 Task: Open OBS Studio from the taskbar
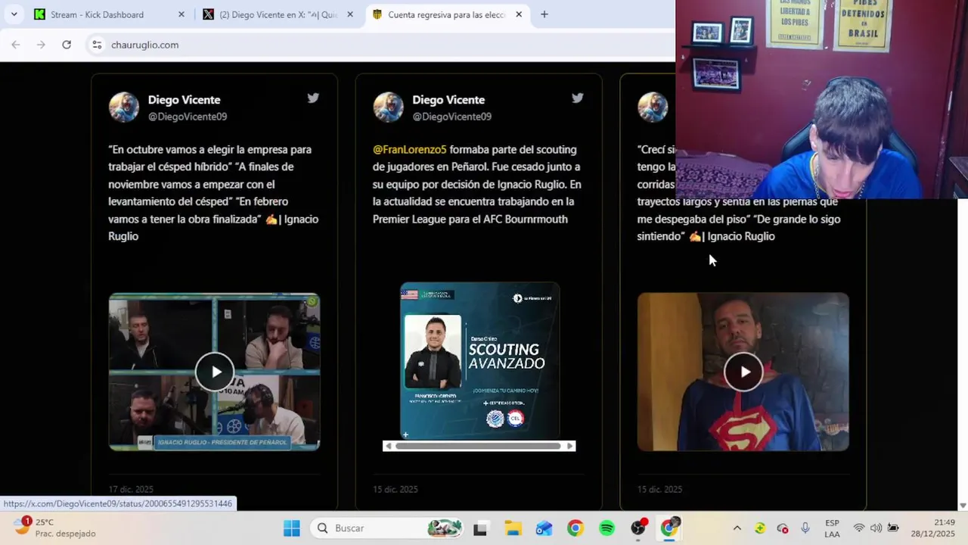pos(639,528)
